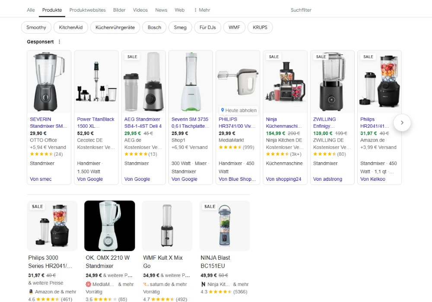432x302 pixels.
Task: Open the Produktwebsites tab
Action: coord(88,10)
